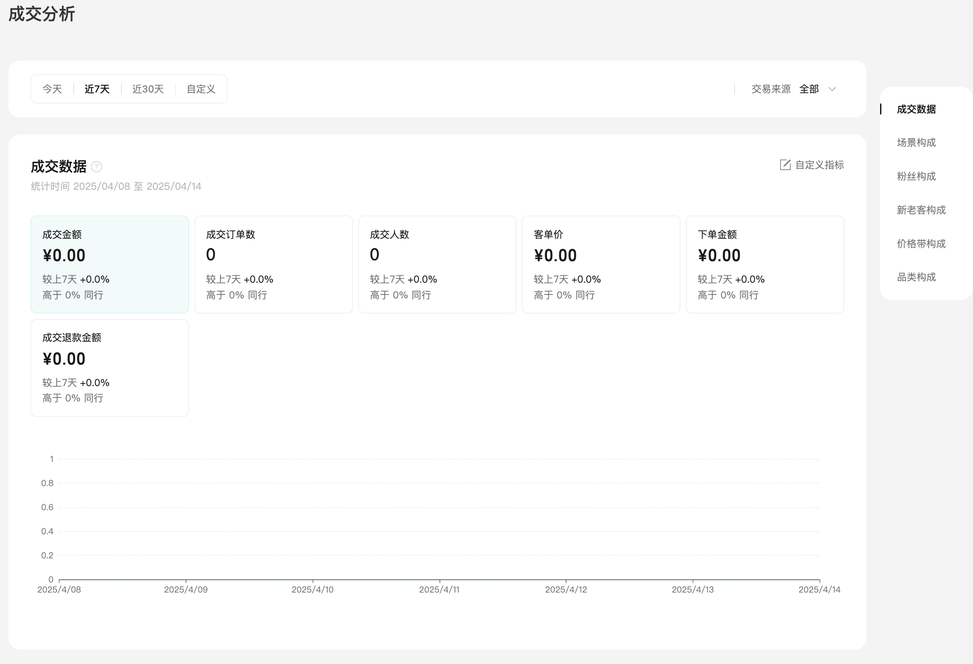This screenshot has height=664, width=973.
Task: Open the 全部 transaction source selector
Action: coord(809,89)
